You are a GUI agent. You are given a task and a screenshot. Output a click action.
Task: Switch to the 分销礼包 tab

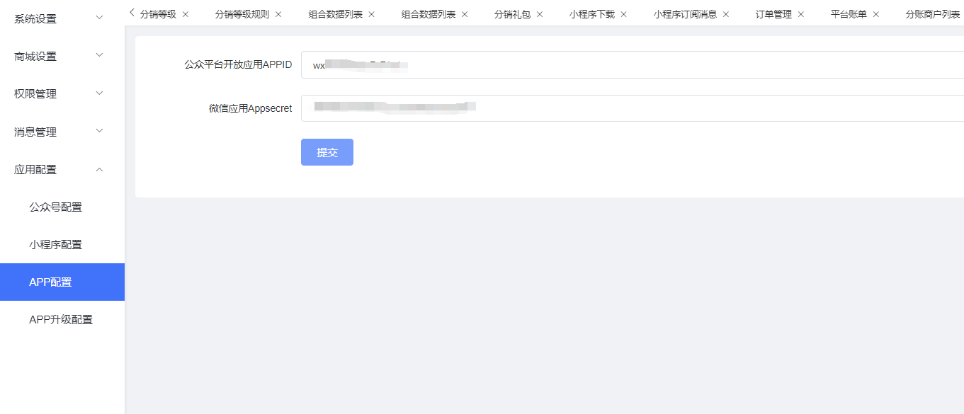(512, 14)
